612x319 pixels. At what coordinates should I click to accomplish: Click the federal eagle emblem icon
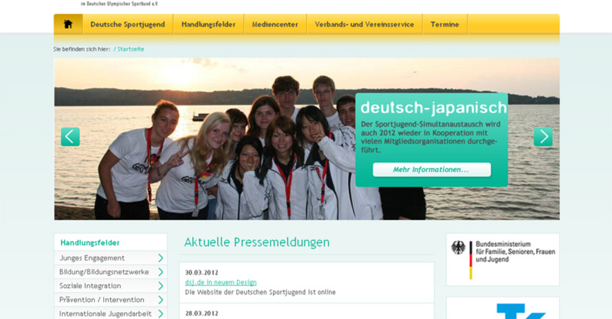pyautogui.click(x=459, y=248)
